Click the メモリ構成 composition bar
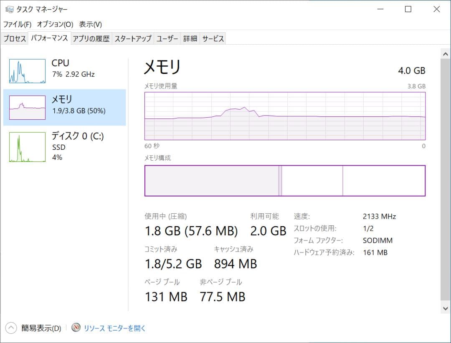 285,180
